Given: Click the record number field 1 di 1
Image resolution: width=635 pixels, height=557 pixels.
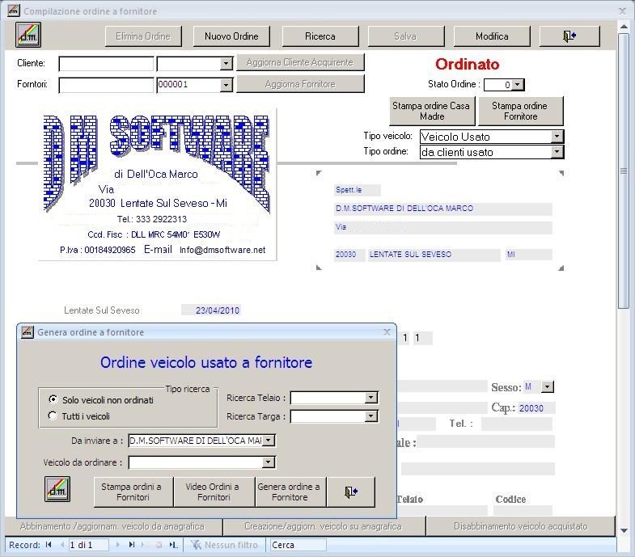Looking at the screenshot, I should point(88,545).
